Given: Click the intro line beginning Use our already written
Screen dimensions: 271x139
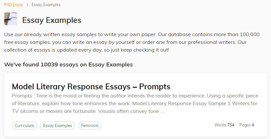Looking at the screenshot, I should 132,35.
